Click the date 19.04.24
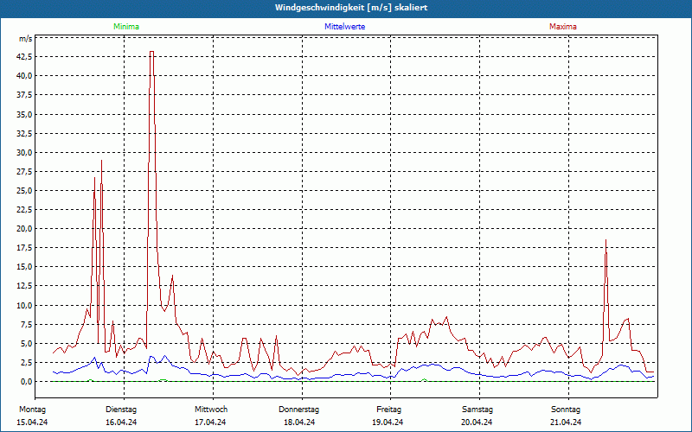The height and width of the screenshot is (432, 692). click(388, 422)
